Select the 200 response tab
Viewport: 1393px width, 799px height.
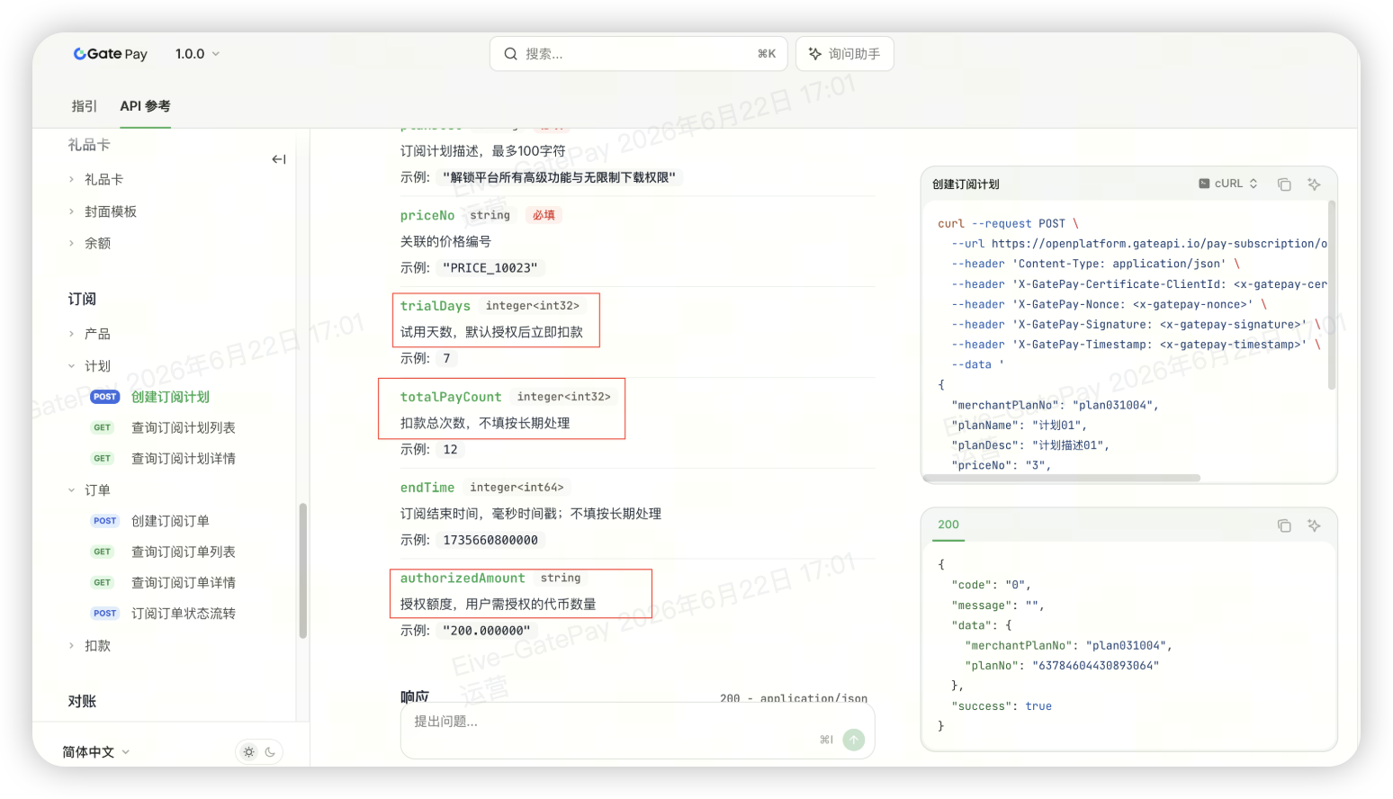(948, 525)
